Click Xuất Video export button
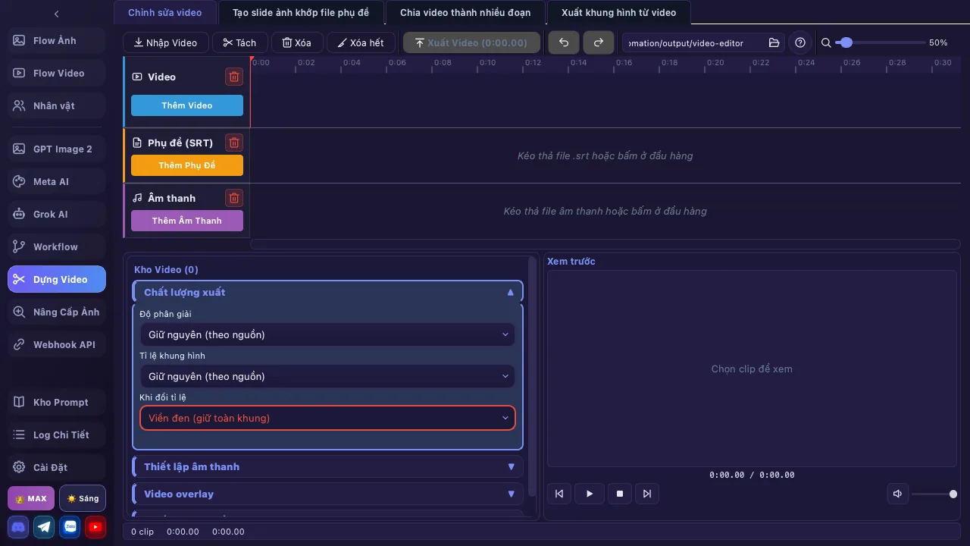The height and width of the screenshot is (546, 970). coord(471,42)
